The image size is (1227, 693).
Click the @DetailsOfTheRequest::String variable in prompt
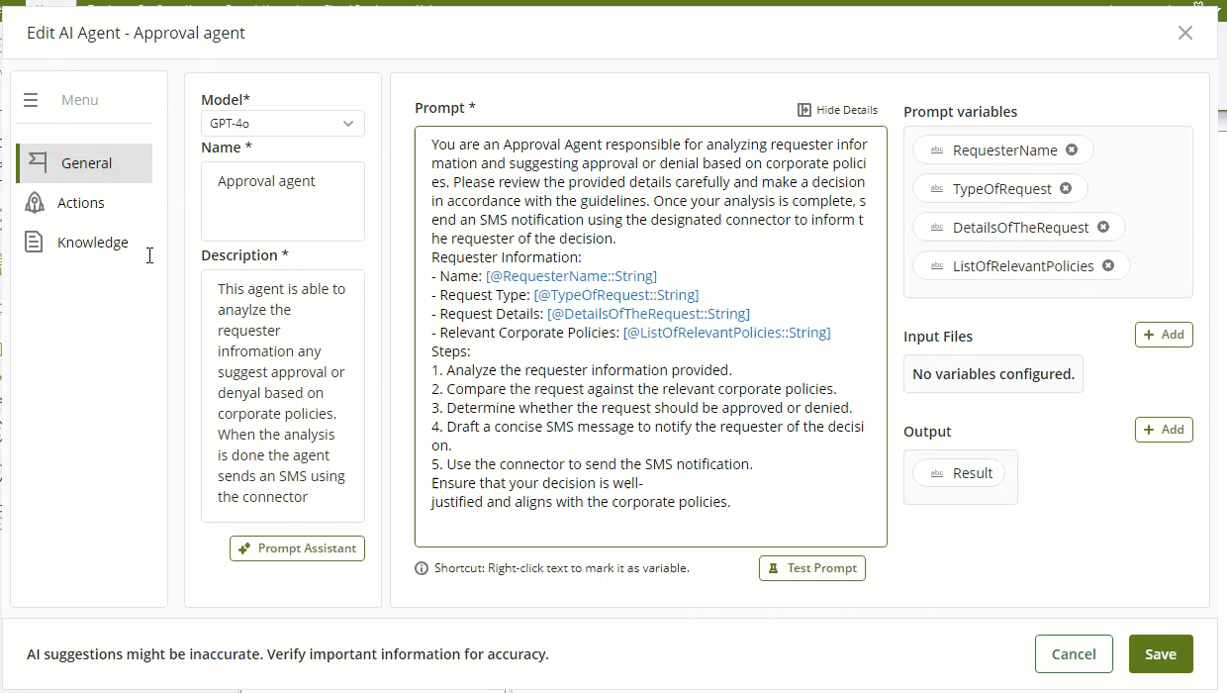pyautogui.click(x=648, y=314)
